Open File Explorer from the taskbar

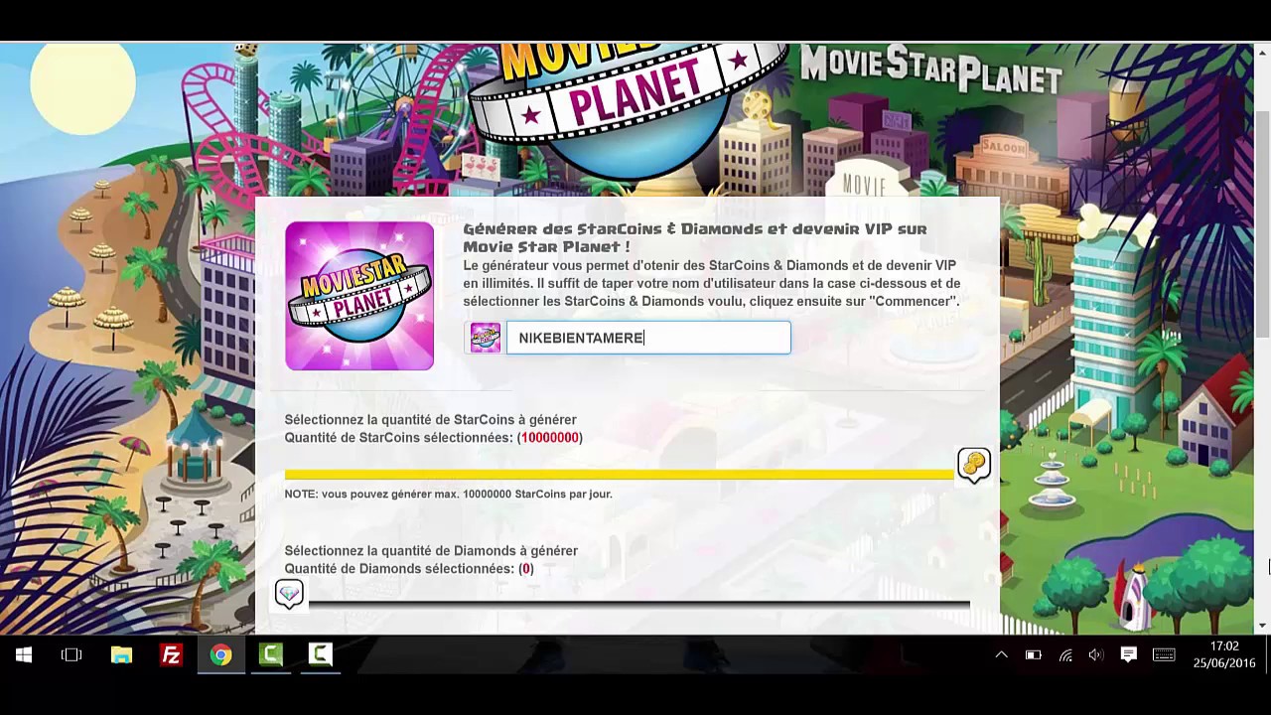121,655
